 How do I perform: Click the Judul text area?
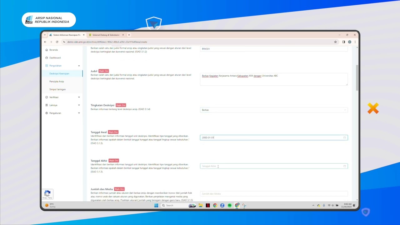pos(274,79)
